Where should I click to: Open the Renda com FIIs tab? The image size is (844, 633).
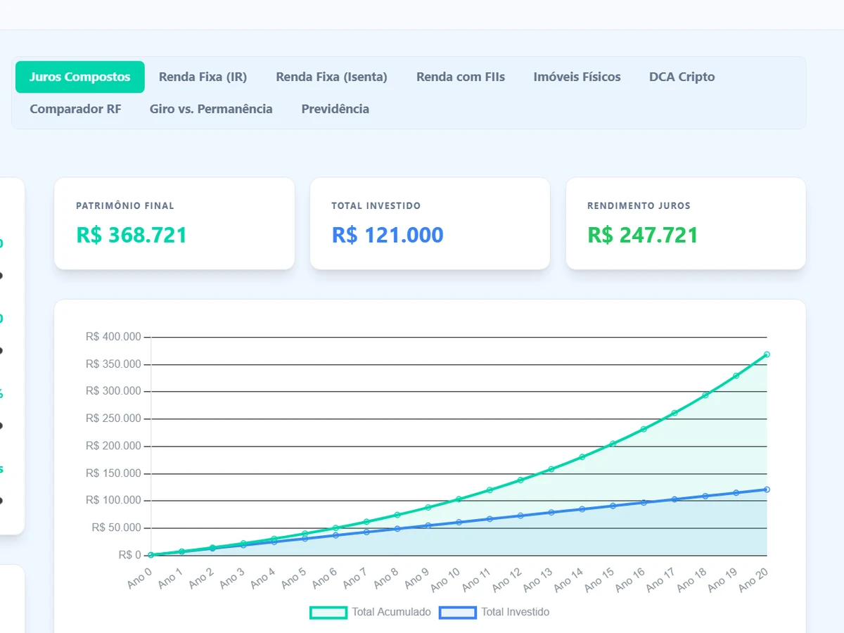[x=461, y=77]
